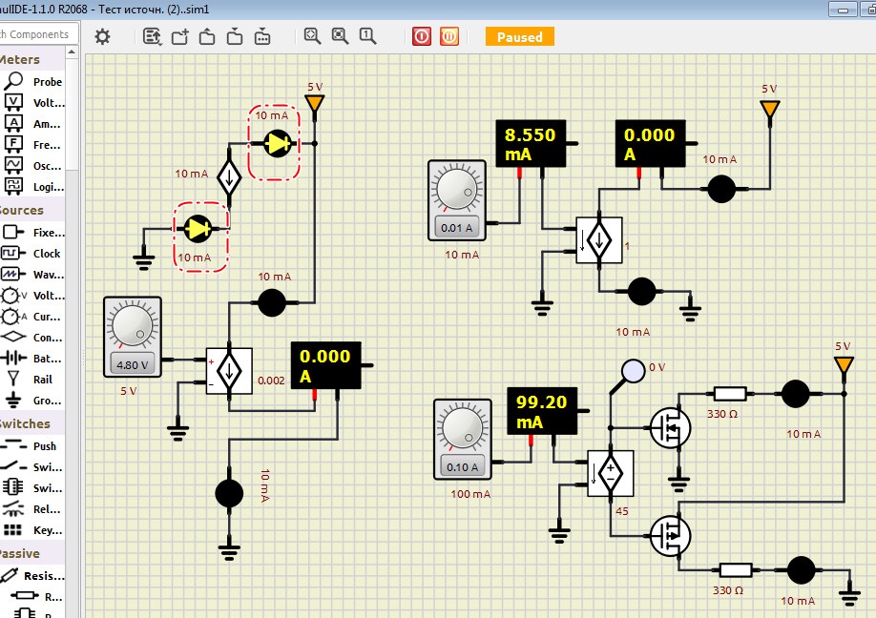Open the settings gear in the toolbar

[102, 36]
